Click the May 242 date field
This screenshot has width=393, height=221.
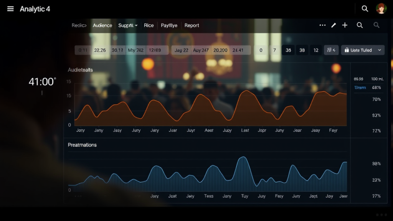coord(136,50)
